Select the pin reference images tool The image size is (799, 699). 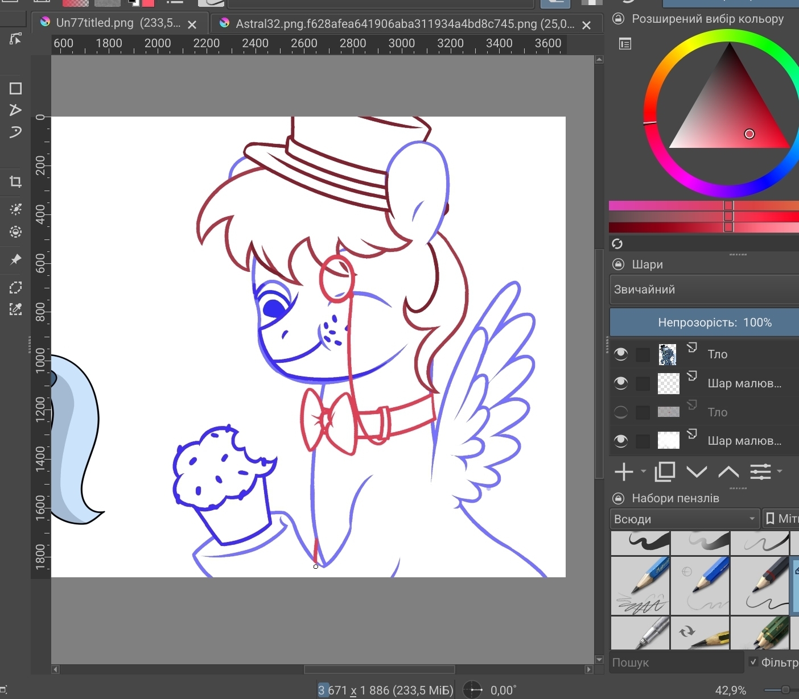click(15, 259)
